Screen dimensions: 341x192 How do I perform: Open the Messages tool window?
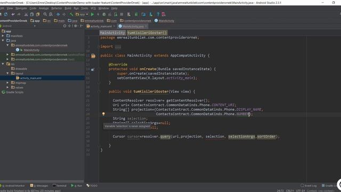coord(39,186)
